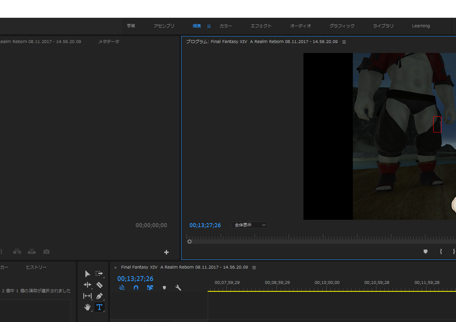Switch back to the Selection tool

[x=87, y=274]
